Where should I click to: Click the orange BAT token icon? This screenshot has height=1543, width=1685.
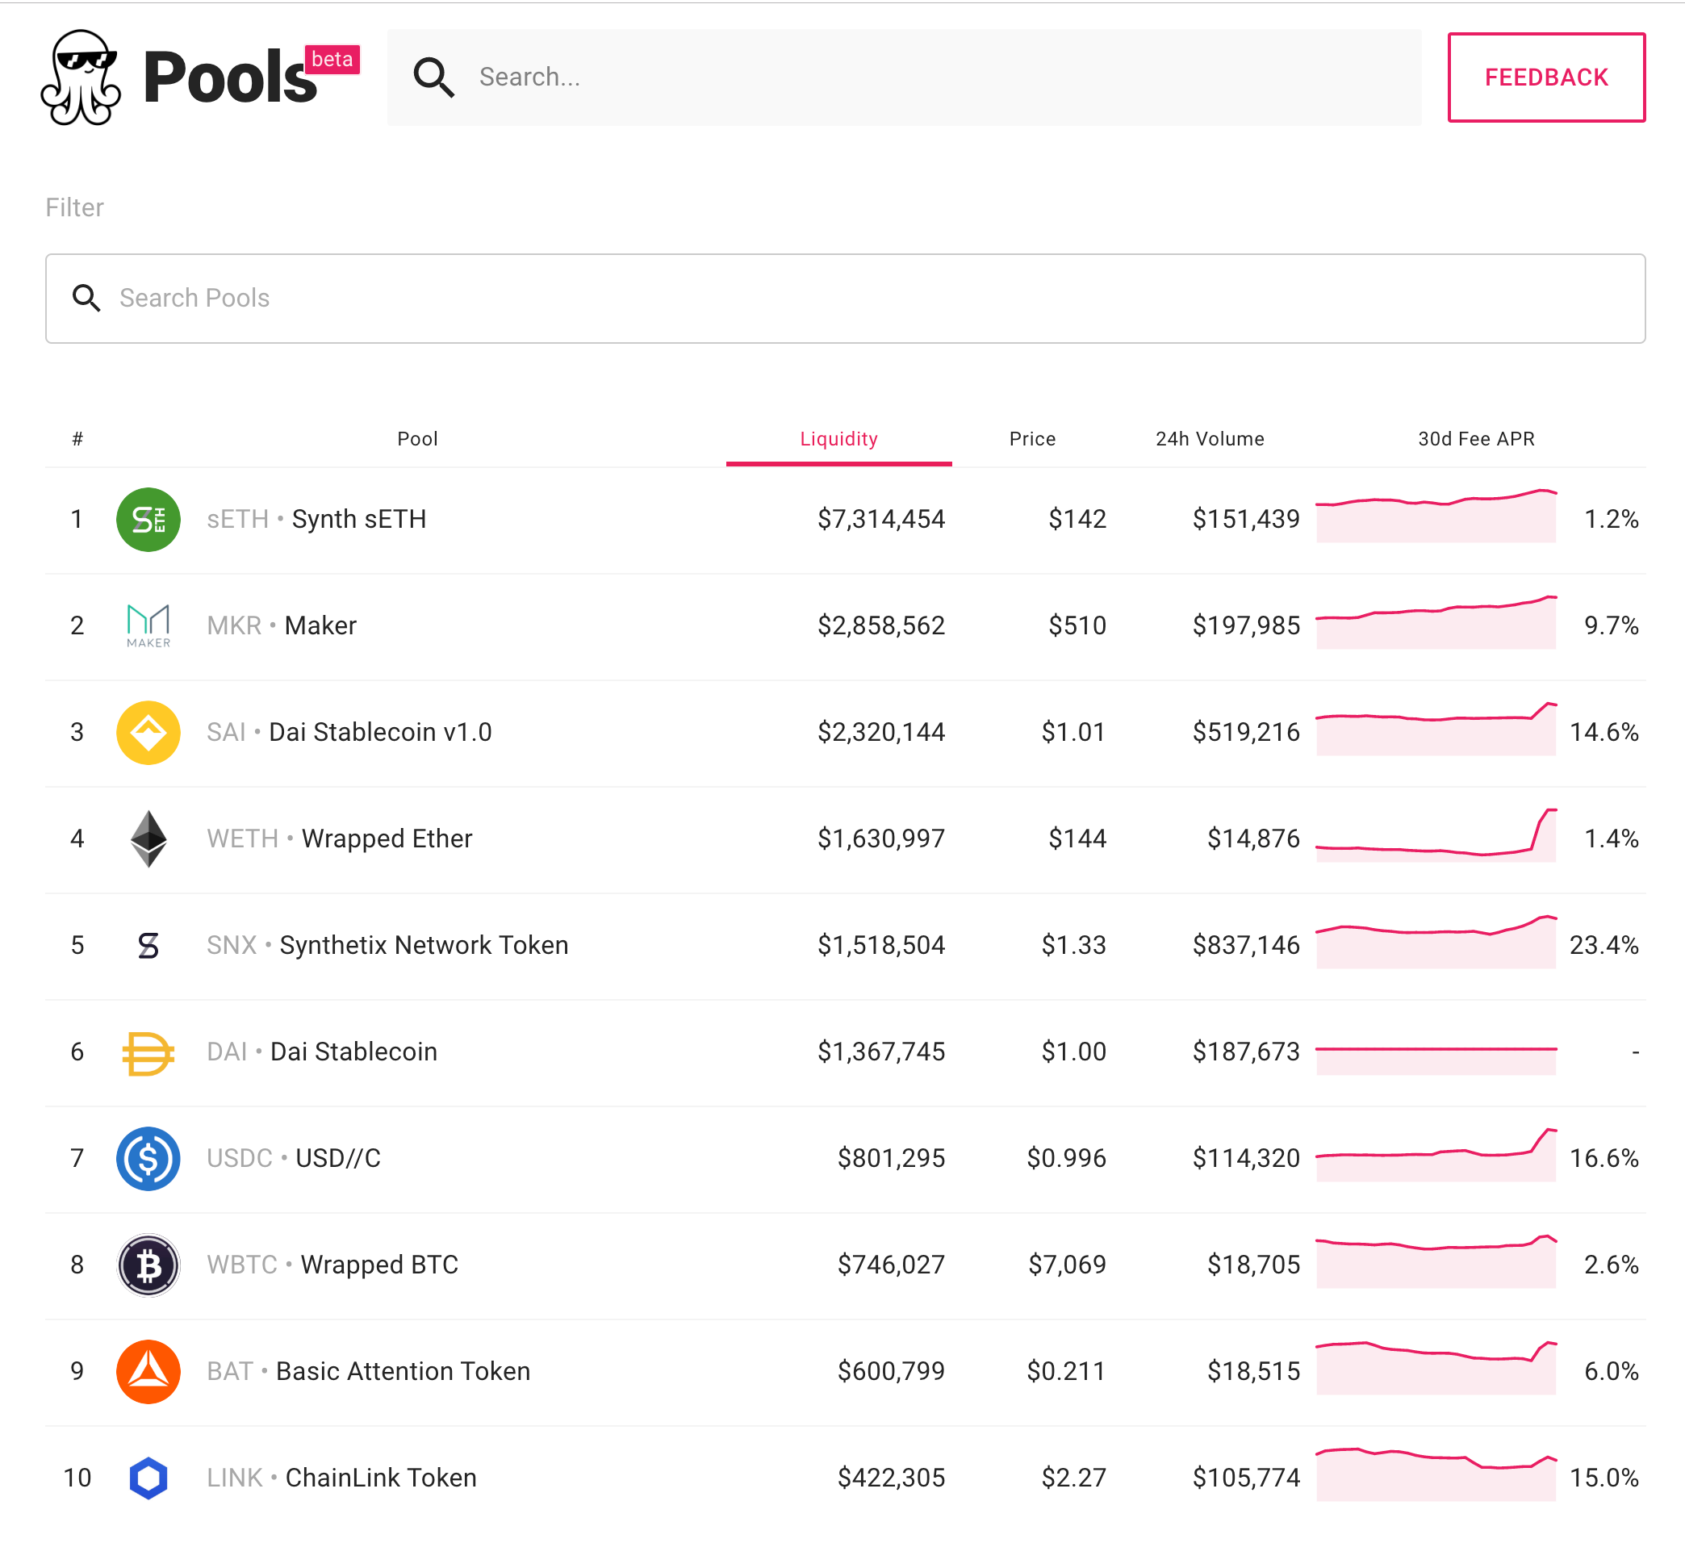click(148, 1372)
